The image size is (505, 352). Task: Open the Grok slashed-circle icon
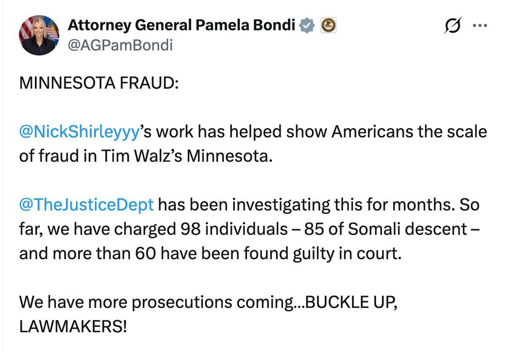(x=453, y=25)
